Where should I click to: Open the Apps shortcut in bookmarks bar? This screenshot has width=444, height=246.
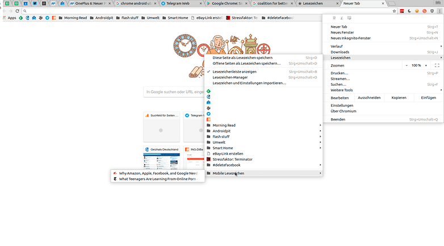(9, 18)
